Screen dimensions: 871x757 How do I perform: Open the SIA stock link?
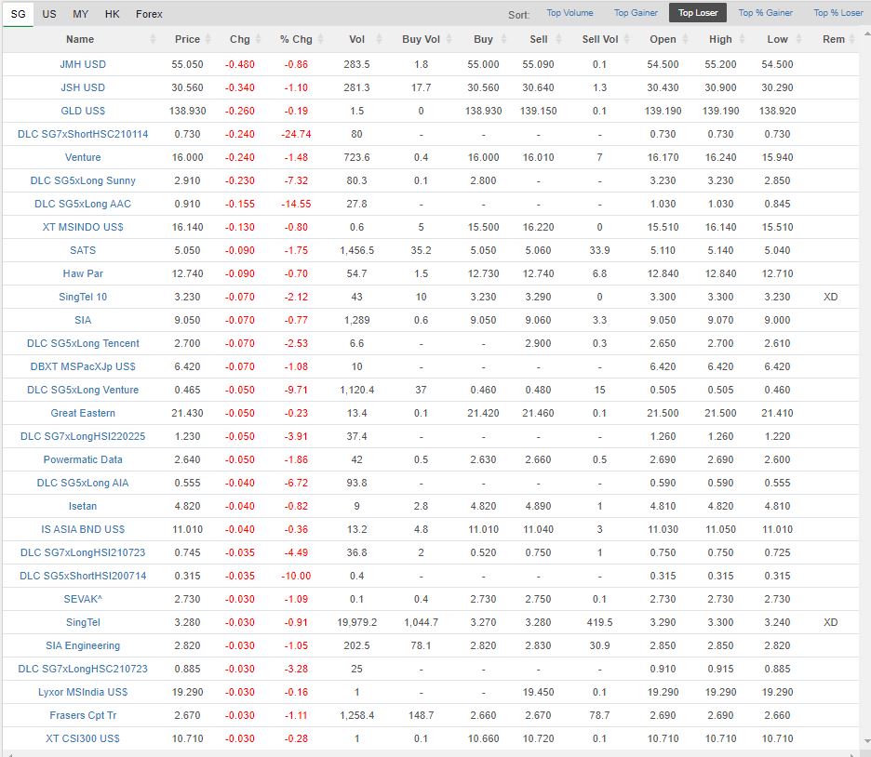coord(83,321)
